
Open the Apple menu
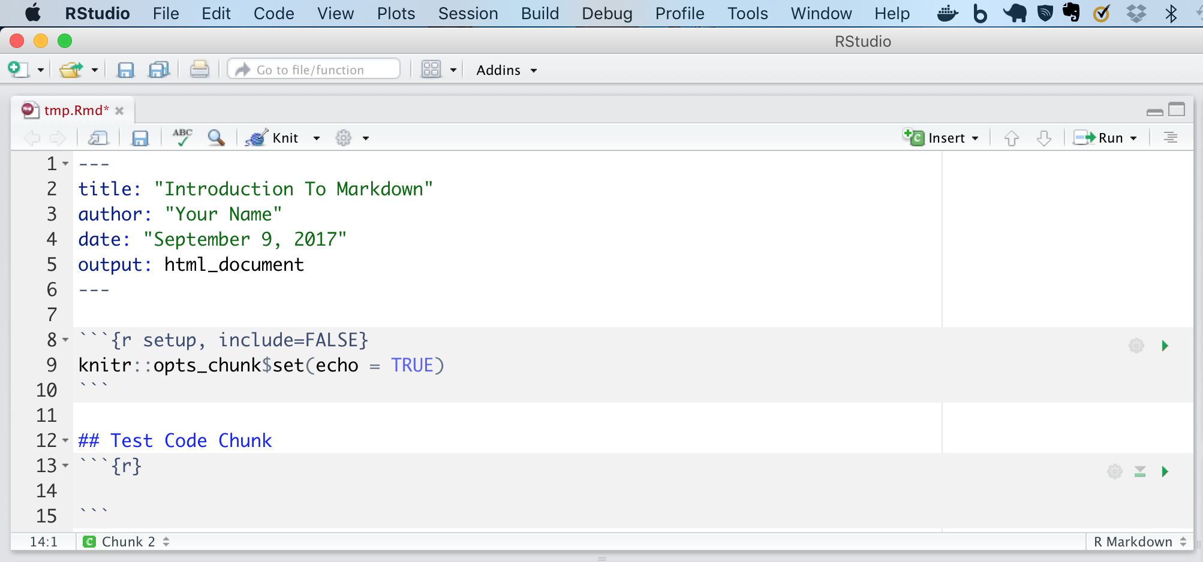[33, 13]
